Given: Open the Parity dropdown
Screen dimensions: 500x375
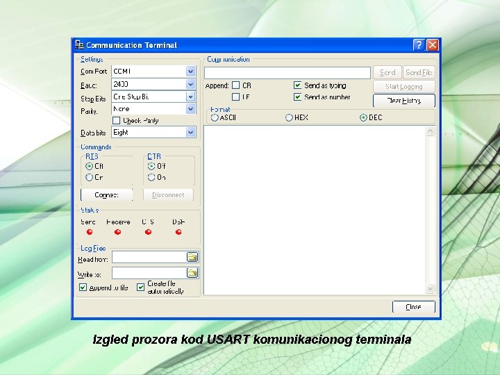Looking at the screenshot, I should [190, 109].
